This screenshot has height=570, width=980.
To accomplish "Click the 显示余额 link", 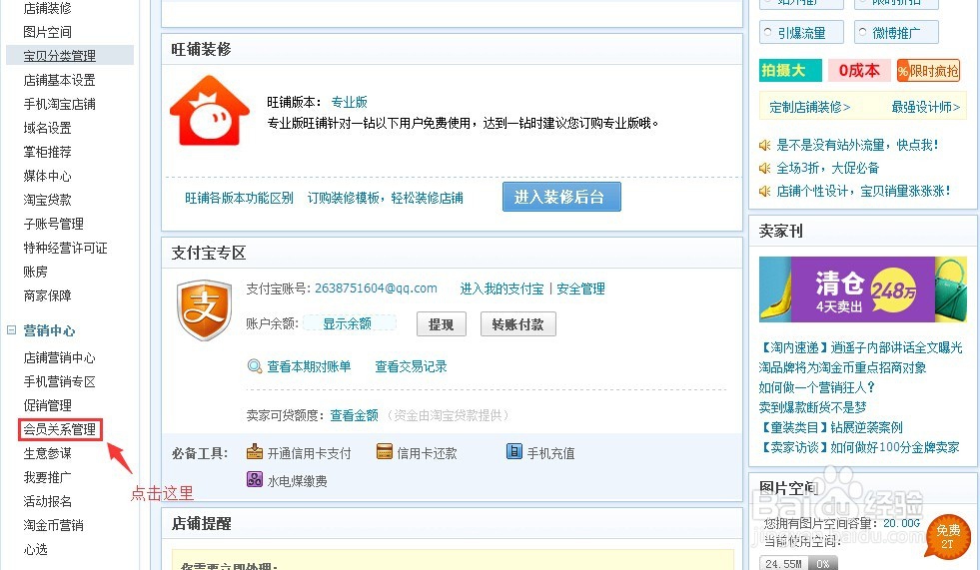I will click(x=348, y=323).
